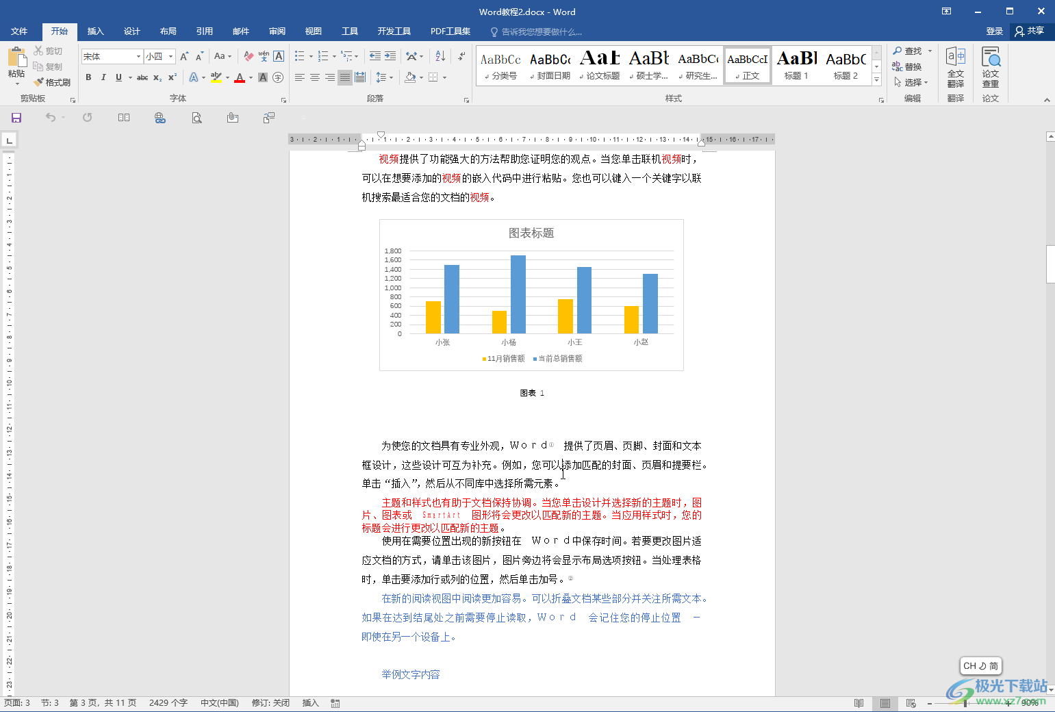Click the macro recording icon in the status bar
The image size is (1055, 712).
pos(335,703)
